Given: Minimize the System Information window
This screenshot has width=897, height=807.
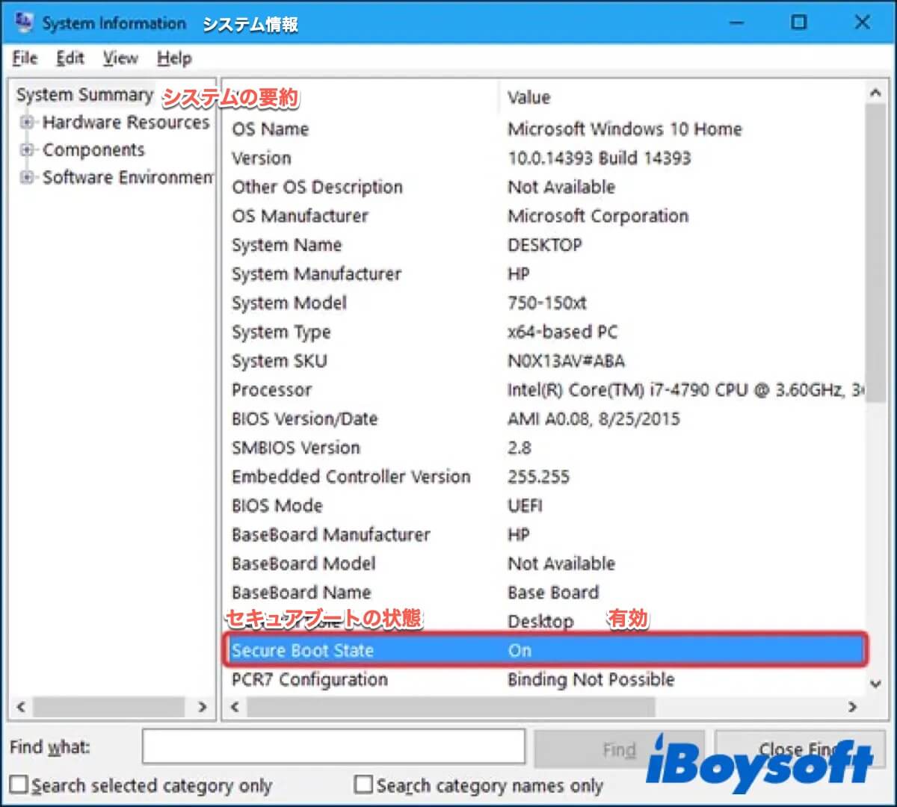Looking at the screenshot, I should [737, 22].
